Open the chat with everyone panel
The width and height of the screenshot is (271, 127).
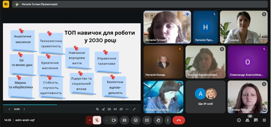click(256, 120)
